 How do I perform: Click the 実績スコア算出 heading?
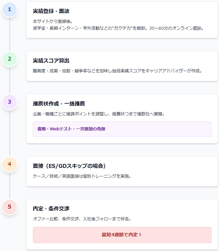(x=51, y=61)
